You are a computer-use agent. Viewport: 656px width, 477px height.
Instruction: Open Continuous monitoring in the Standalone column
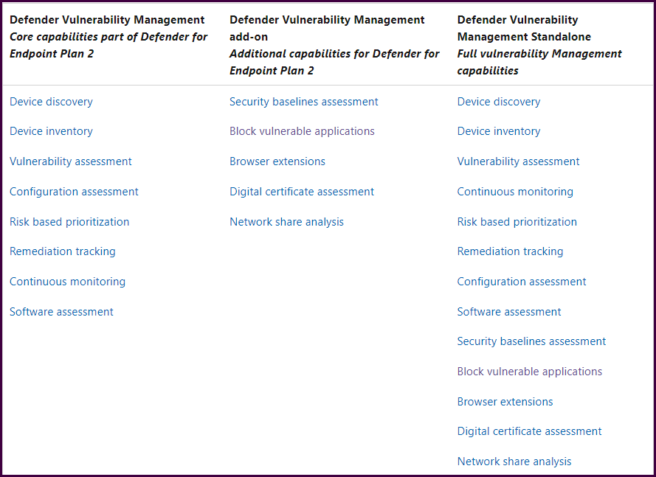514,191
